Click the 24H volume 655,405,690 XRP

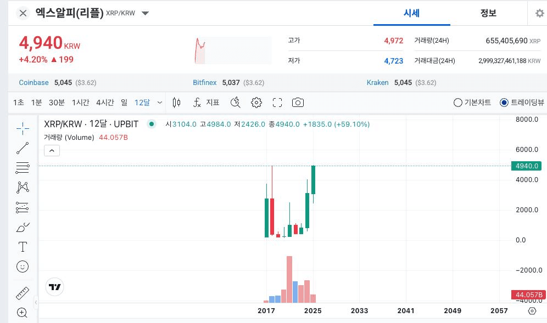click(513, 41)
